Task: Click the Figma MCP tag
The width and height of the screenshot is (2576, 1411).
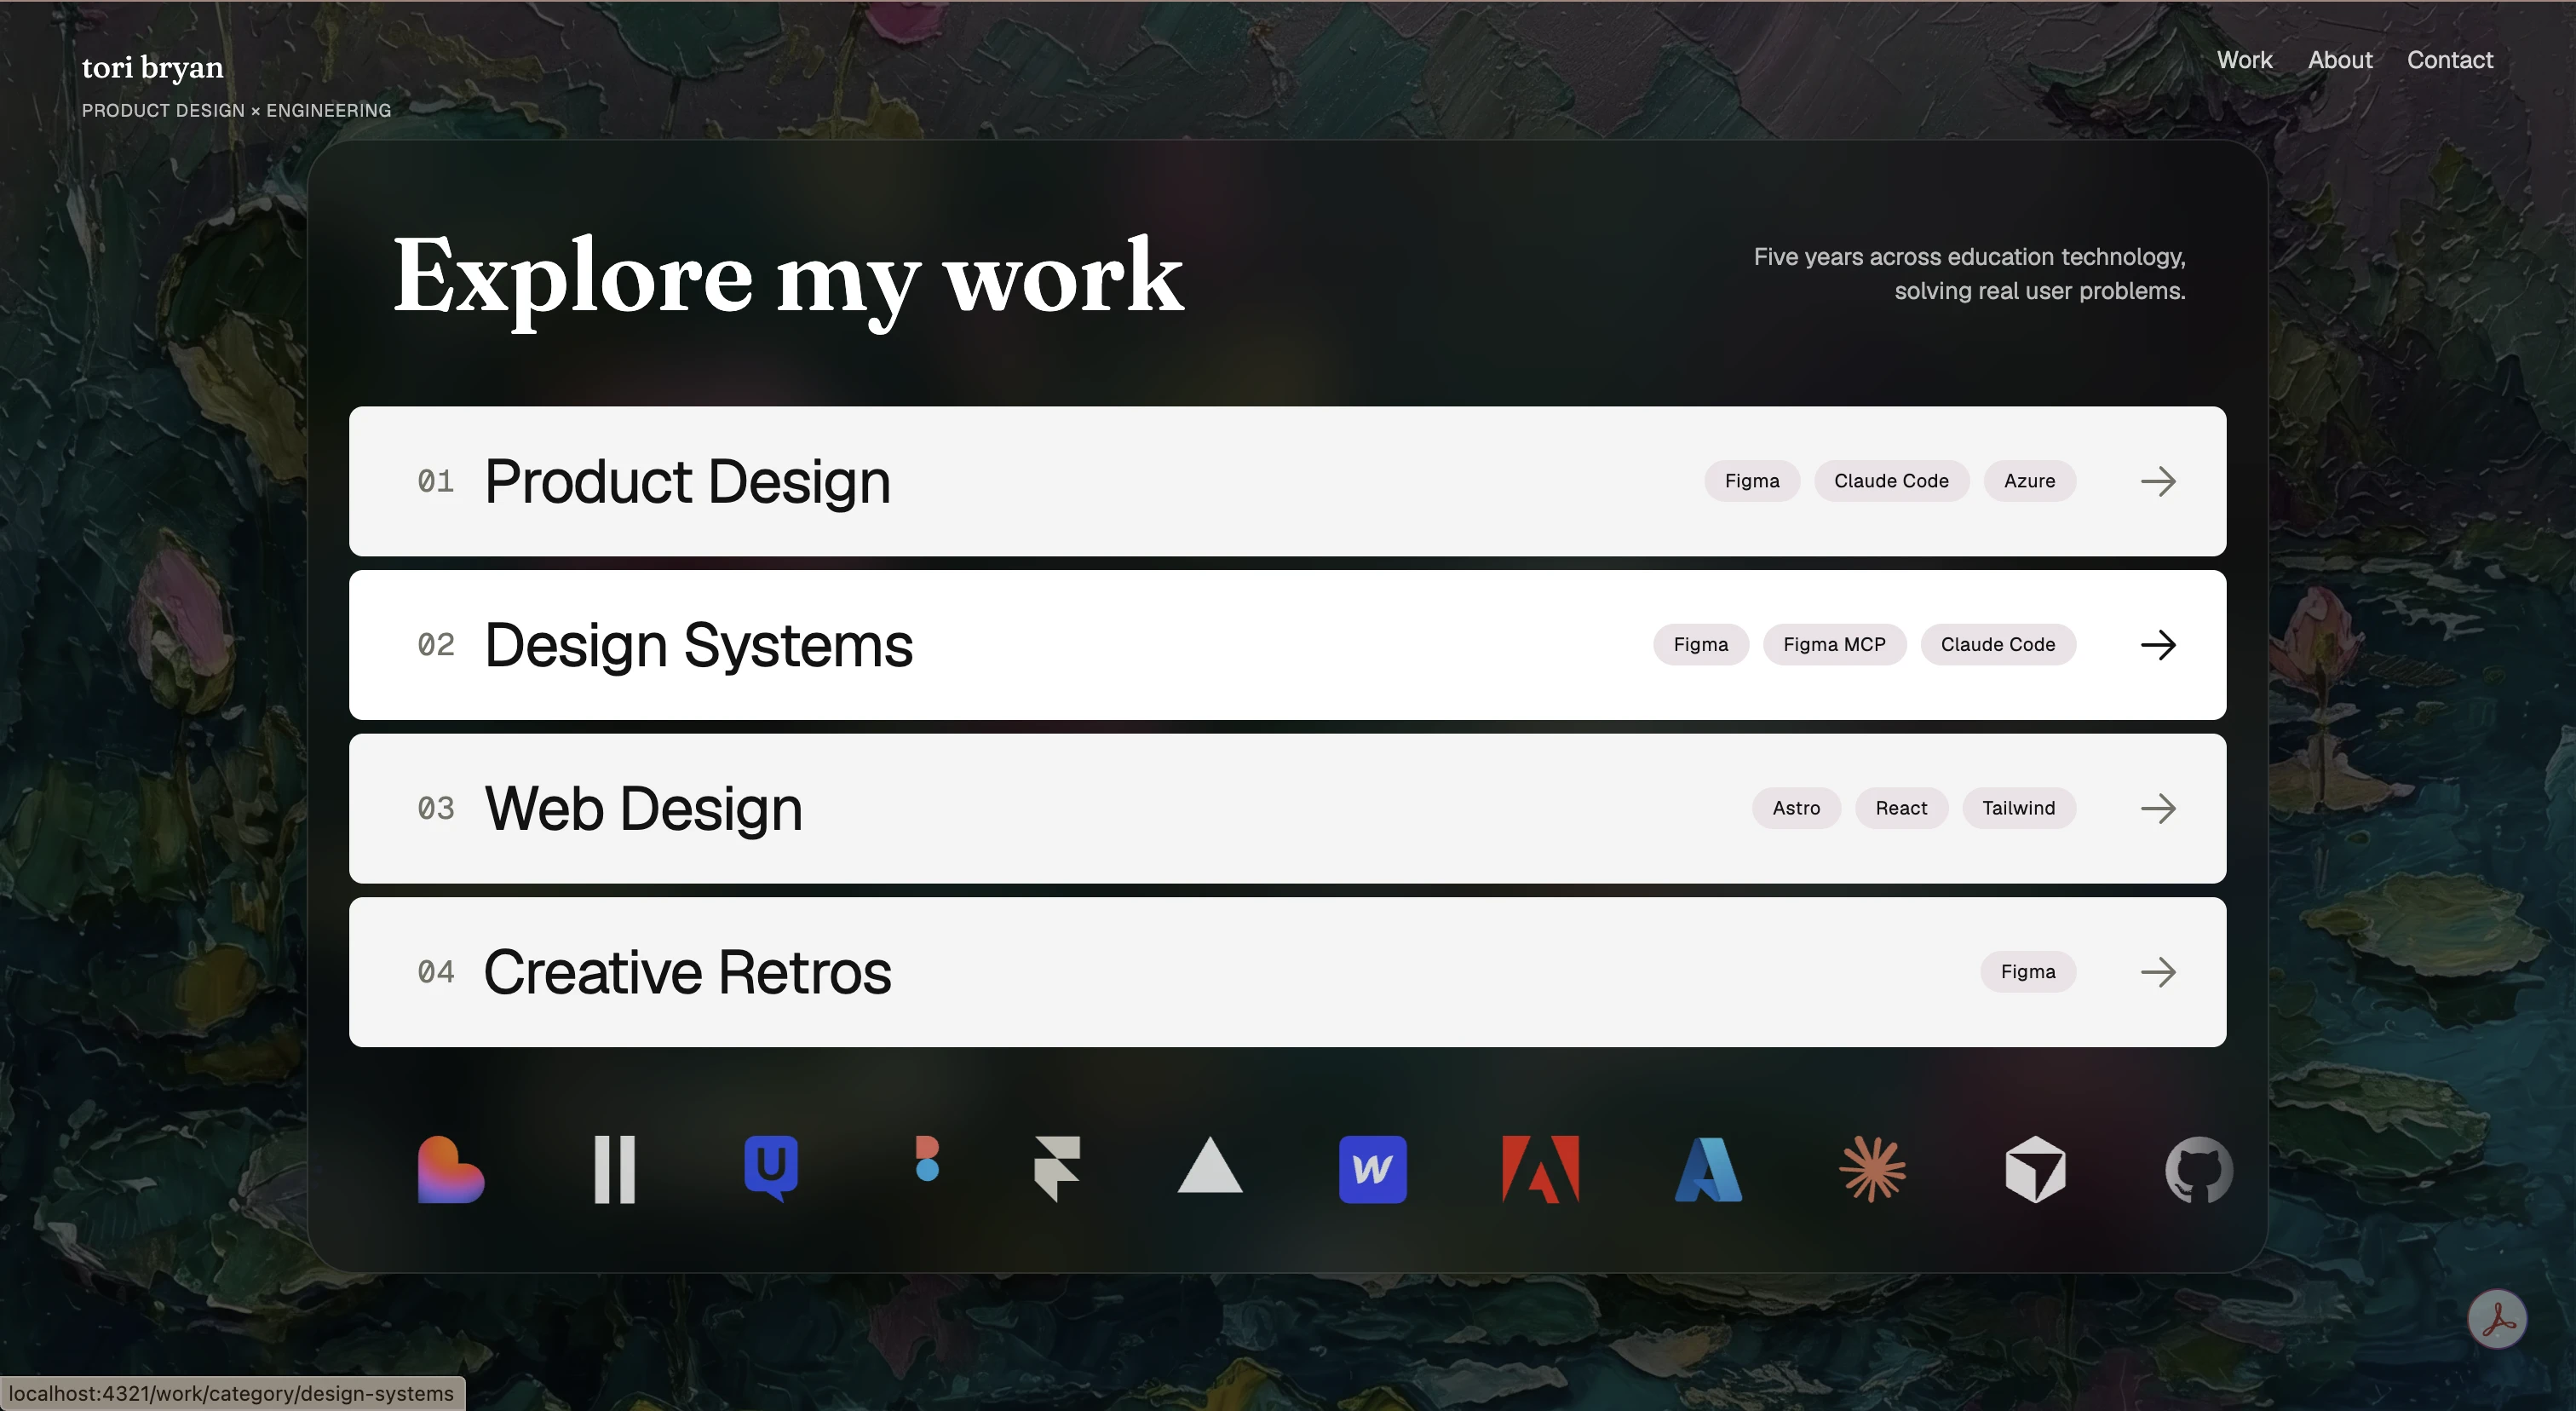Action: (1835, 645)
